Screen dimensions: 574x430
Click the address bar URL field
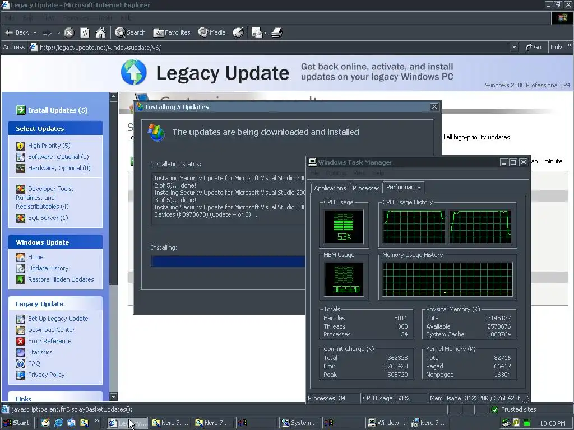(271, 47)
